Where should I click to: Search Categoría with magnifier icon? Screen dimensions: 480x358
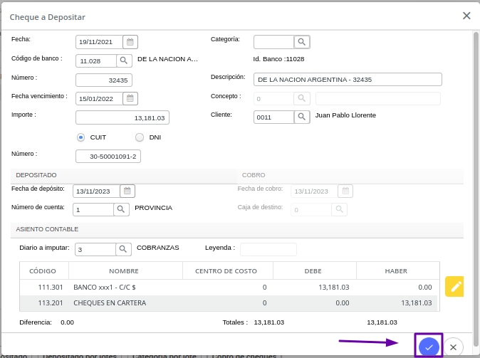(x=302, y=42)
